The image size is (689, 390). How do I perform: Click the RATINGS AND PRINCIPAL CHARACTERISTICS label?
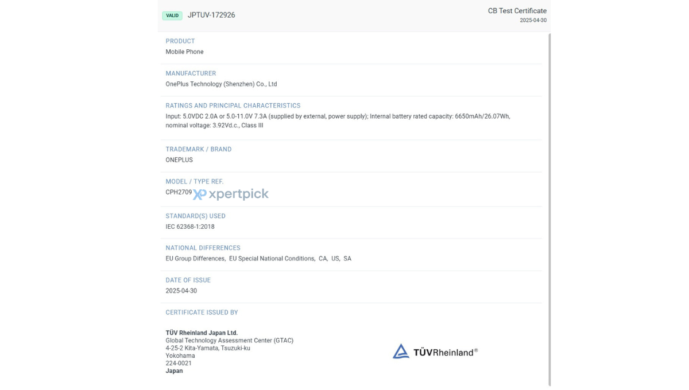(x=233, y=106)
